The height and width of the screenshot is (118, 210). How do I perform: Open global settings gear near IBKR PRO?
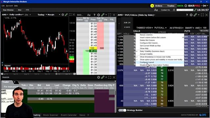[x=186, y=6]
